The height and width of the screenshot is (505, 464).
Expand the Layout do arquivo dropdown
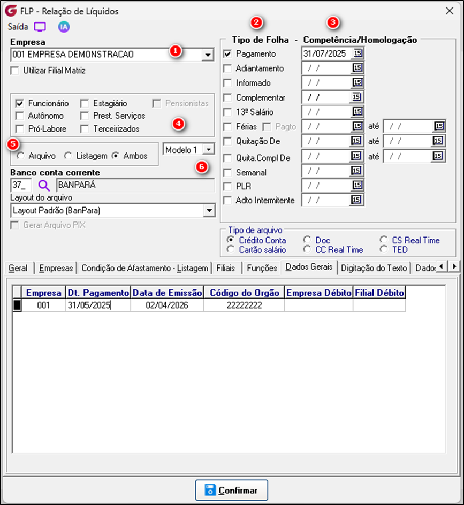(209, 211)
